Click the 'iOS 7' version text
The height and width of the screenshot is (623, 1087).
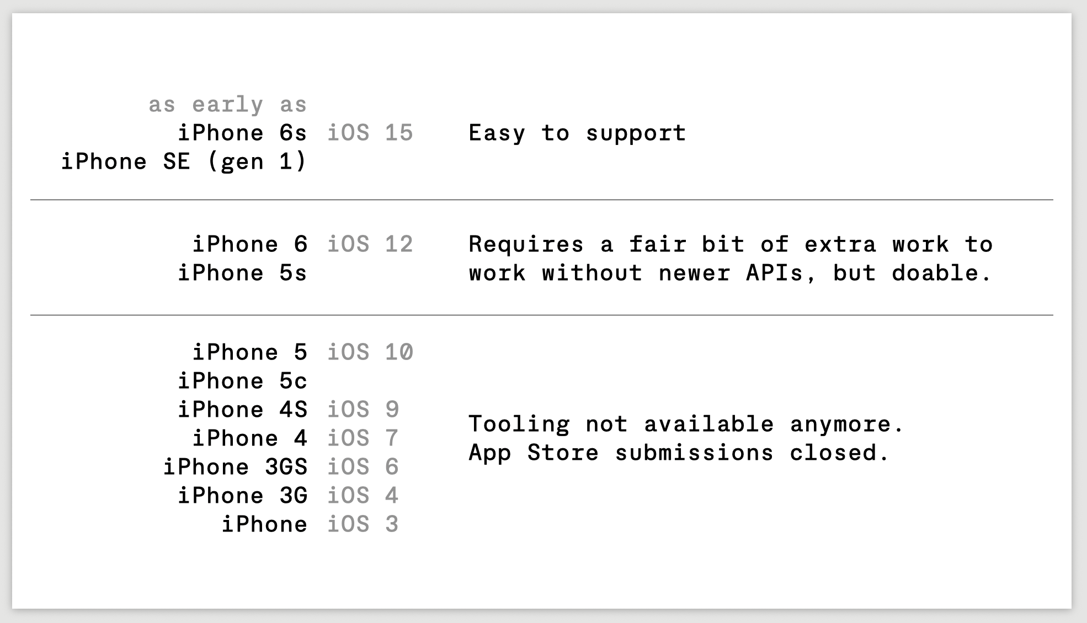click(363, 438)
